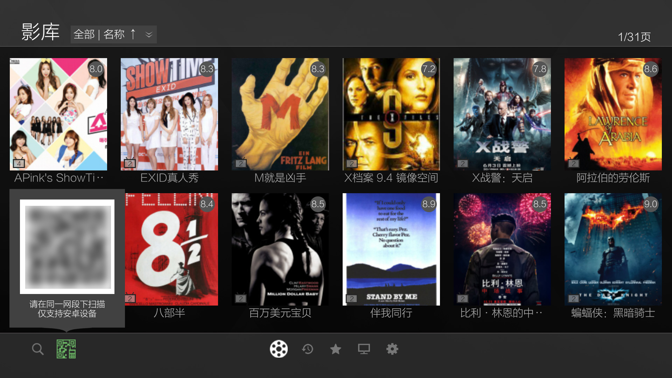Click the count 2 TV badge on 比利·林恩 poster
Screen dimensions: 672x378
463,298
